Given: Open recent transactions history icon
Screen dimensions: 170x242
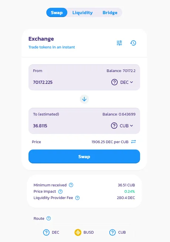Looking at the screenshot, I should 133,43.
